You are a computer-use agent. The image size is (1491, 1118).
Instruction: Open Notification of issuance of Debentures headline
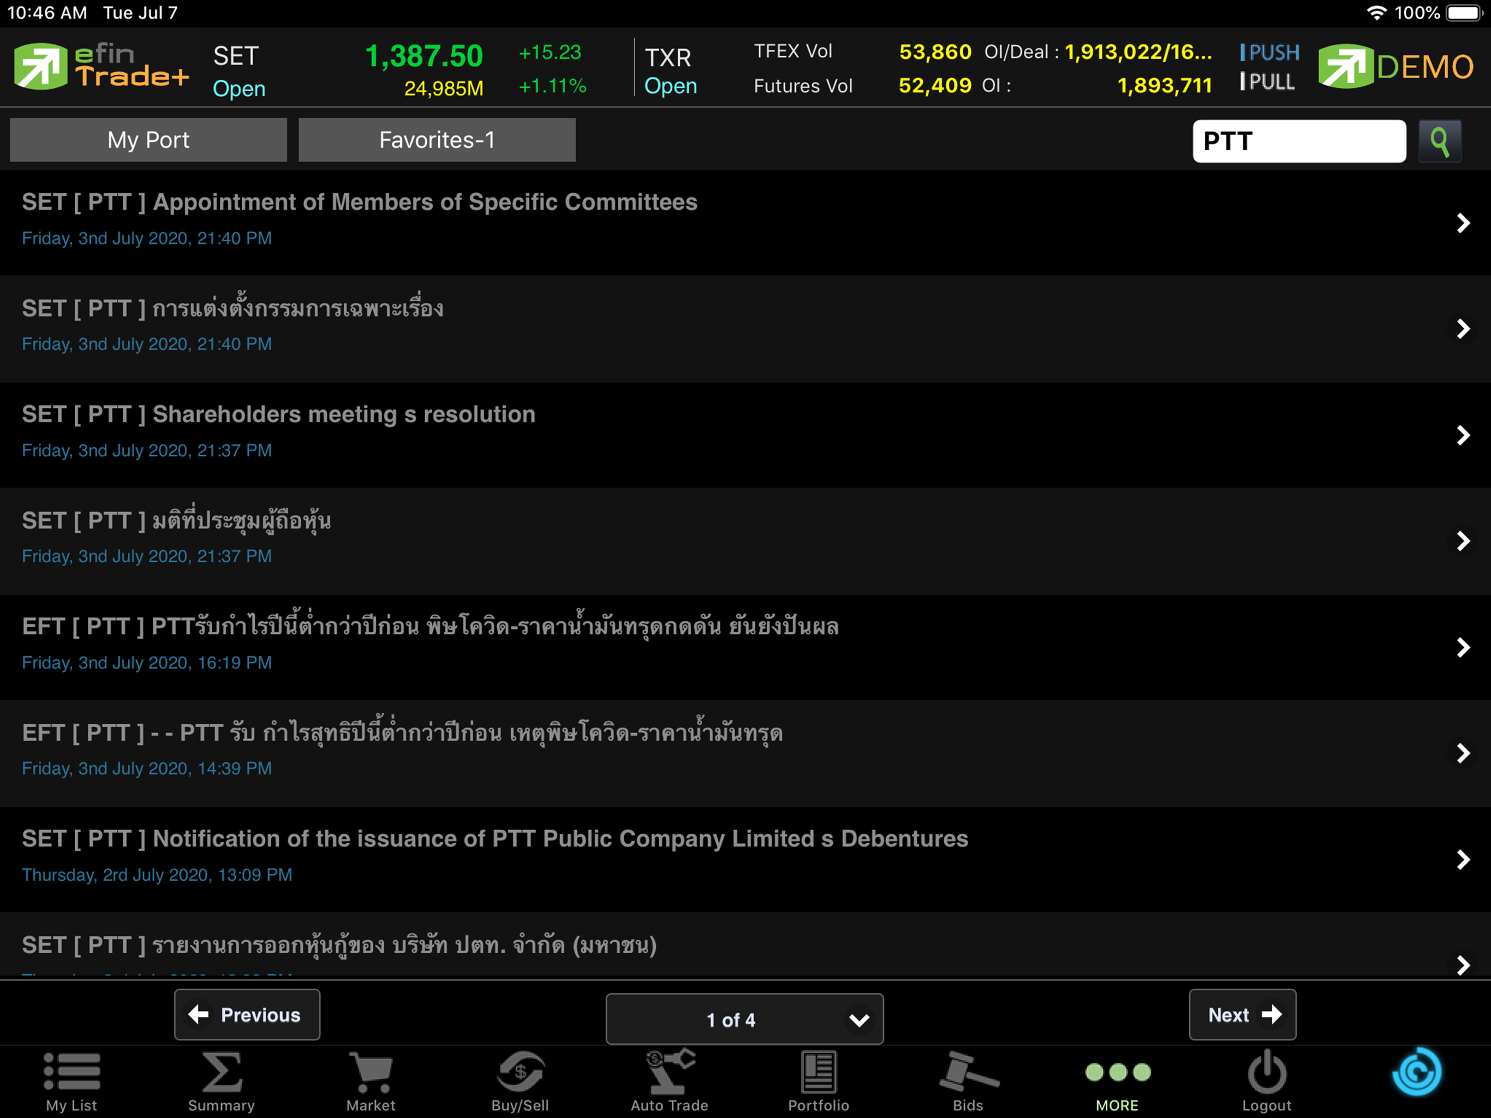click(x=495, y=838)
